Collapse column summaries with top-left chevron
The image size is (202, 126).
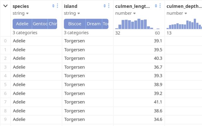pos(5,6)
